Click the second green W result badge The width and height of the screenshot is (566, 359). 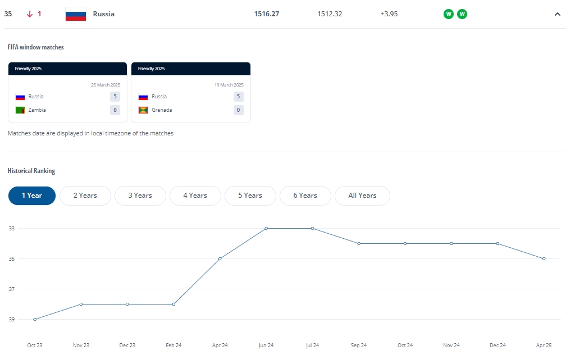[462, 14]
